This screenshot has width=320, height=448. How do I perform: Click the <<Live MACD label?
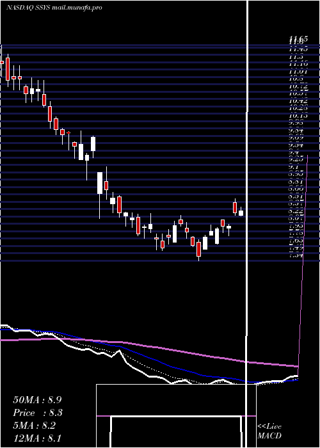[269, 431]
